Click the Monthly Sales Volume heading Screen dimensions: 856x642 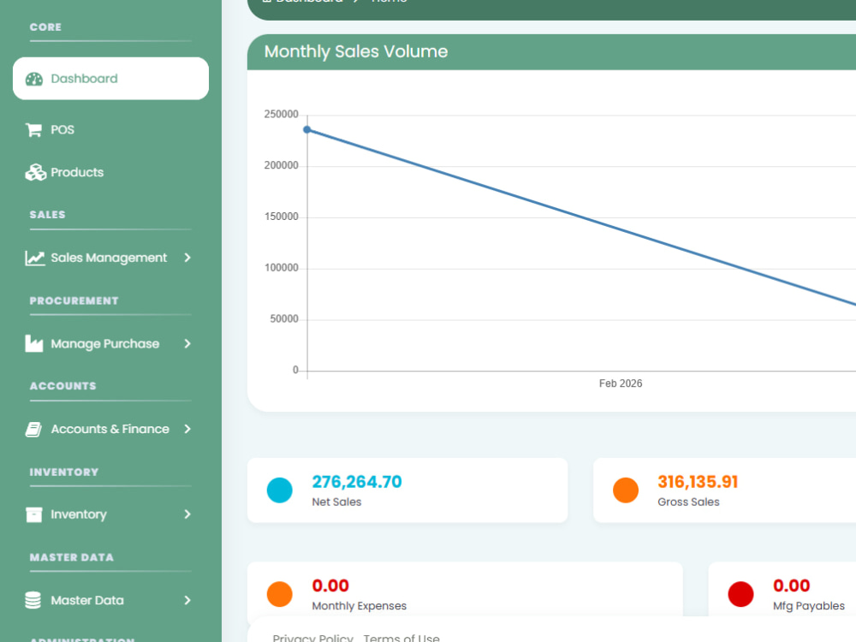pyautogui.click(x=356, y=52)
